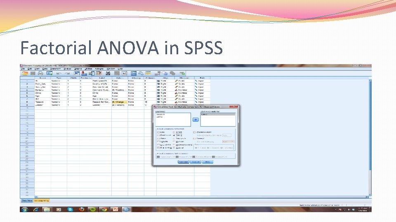Enable the Gabriel checkbox
Image resolution: width=396 pixels, height=222 pixels.
point(174,148)
